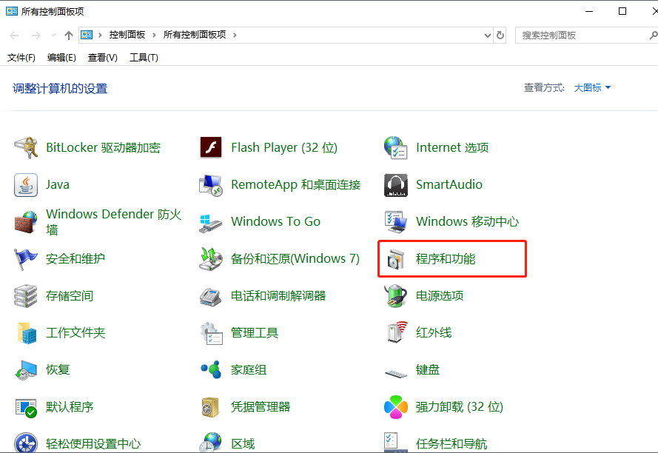
Task: Click the Windows To Go icon
Action: point(211,223)
